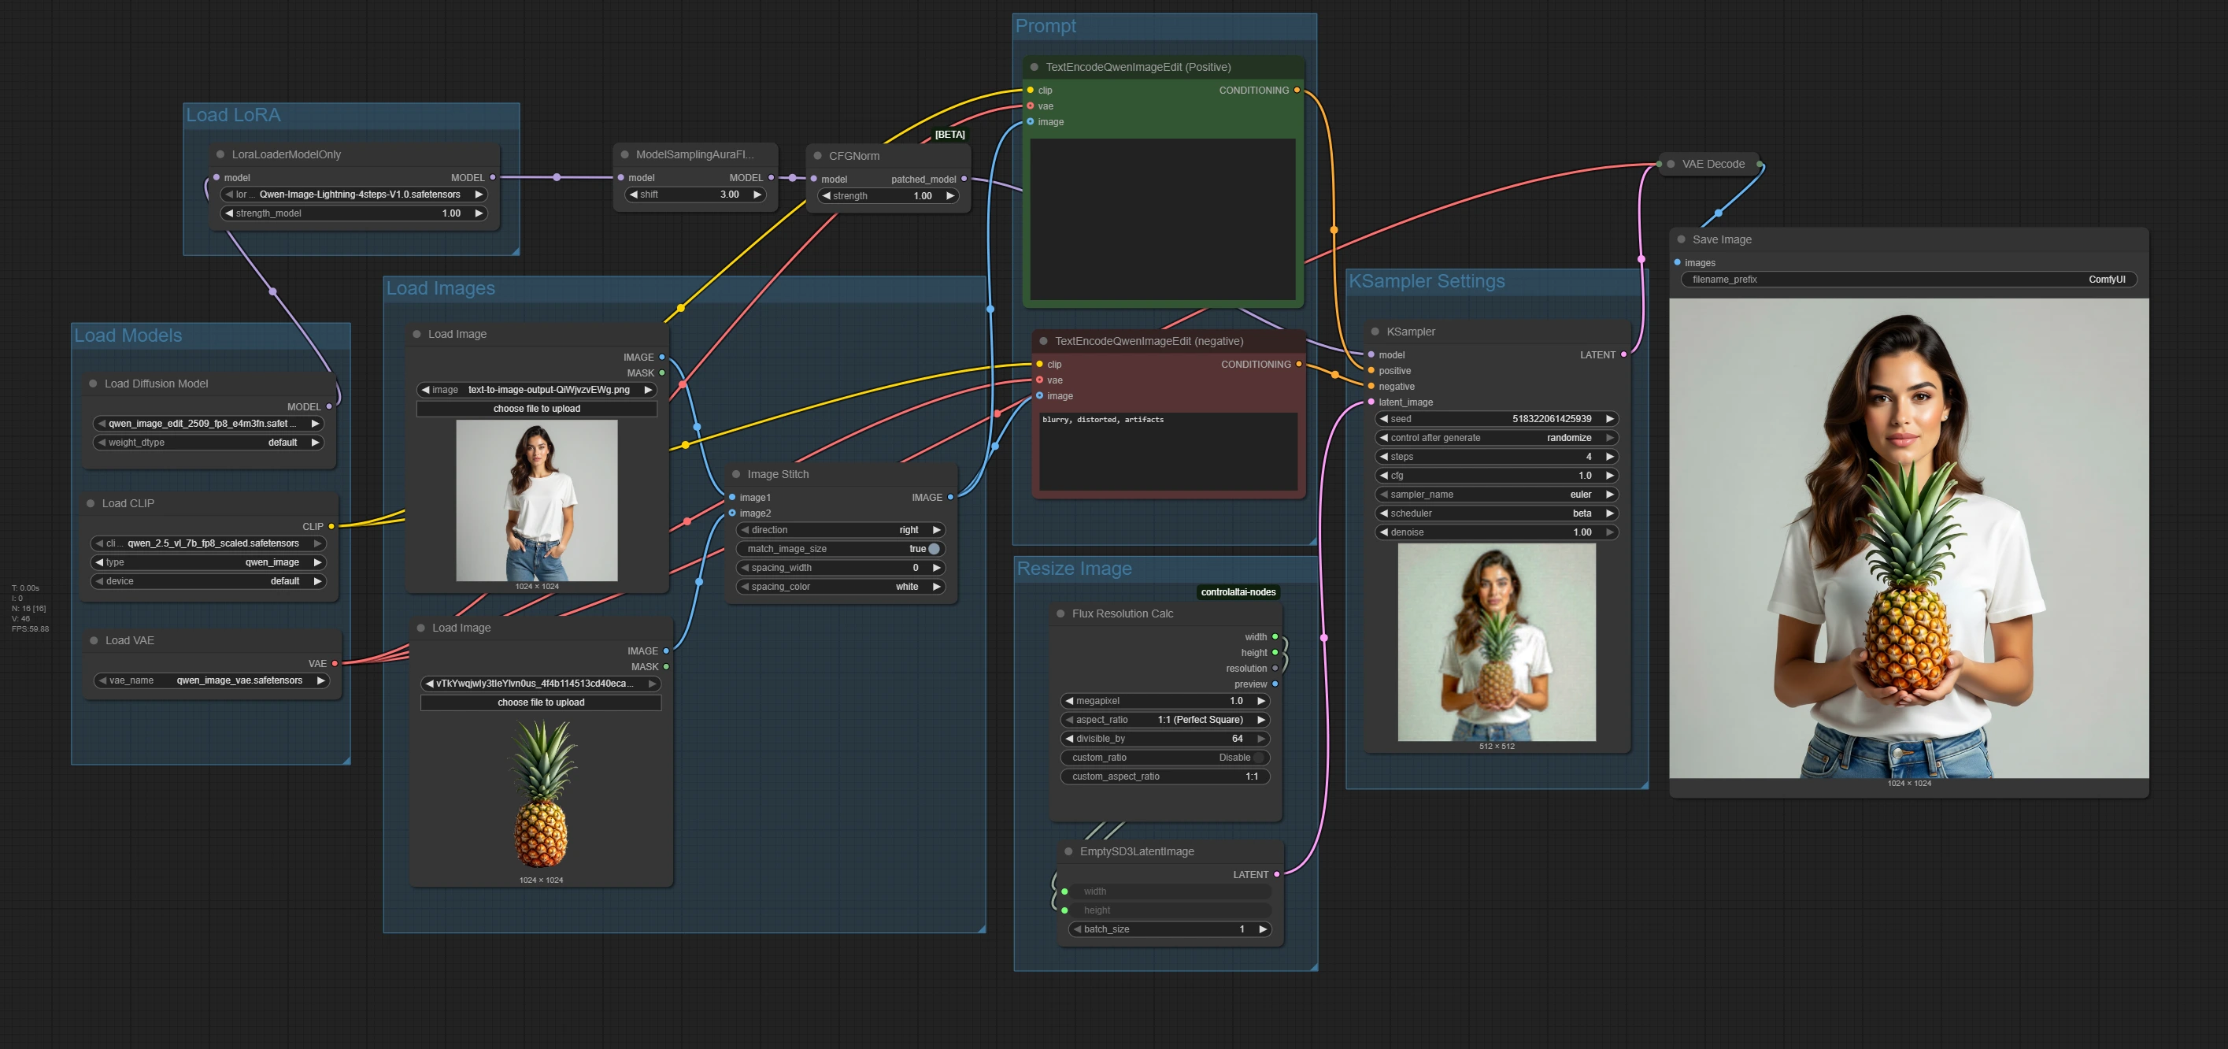The width and height of the screenshot is (2228, 1049).
Task: Collapse the Image Stitch node via its dot
Action: [x=736, y=474]
